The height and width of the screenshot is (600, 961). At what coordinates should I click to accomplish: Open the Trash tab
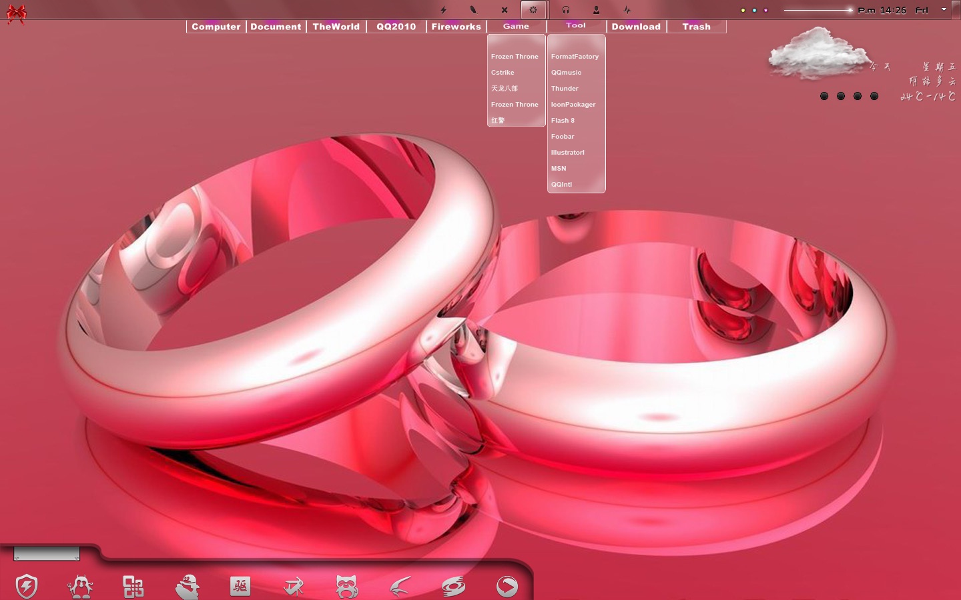(696, 27)
